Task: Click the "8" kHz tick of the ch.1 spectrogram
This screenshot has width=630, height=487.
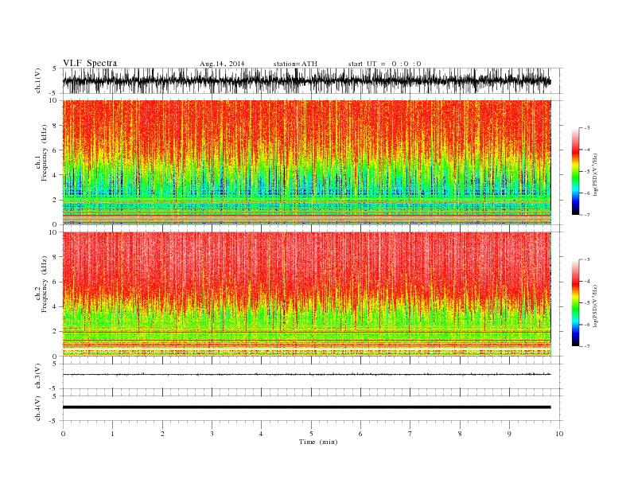Action: pyautogui.click(x=56, y=126)
